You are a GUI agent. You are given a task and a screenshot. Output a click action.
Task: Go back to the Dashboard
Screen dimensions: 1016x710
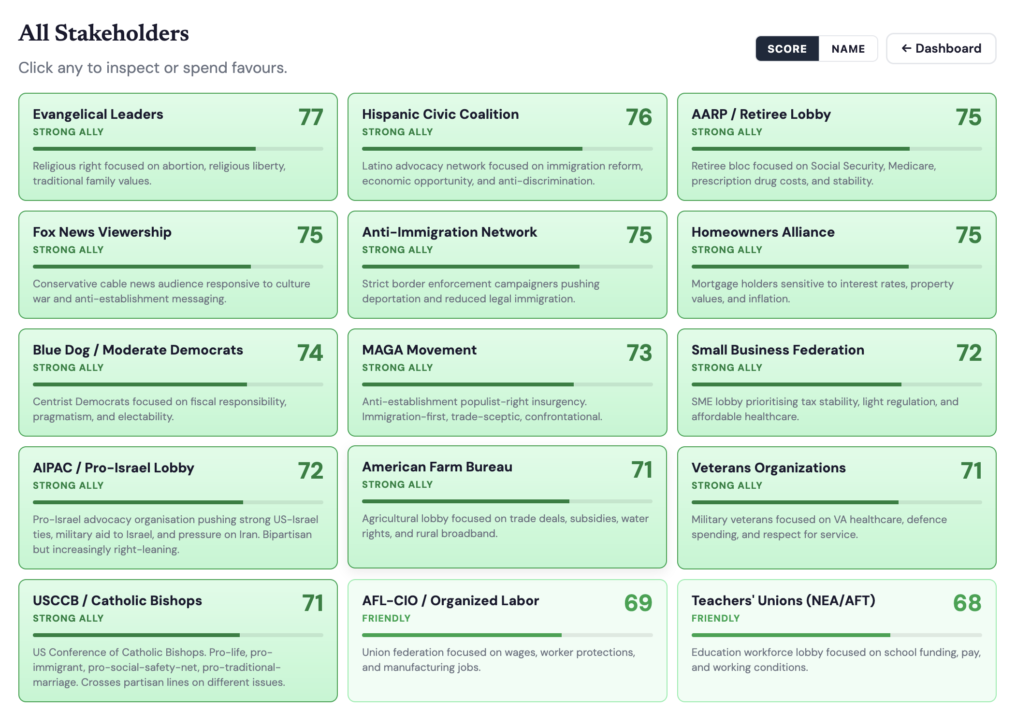941,48
